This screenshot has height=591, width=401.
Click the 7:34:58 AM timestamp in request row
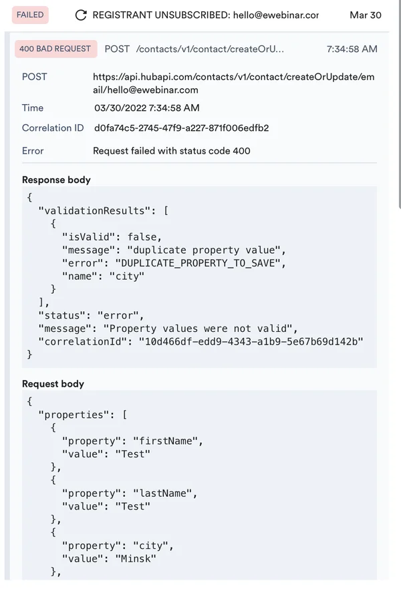coord(352,49)
